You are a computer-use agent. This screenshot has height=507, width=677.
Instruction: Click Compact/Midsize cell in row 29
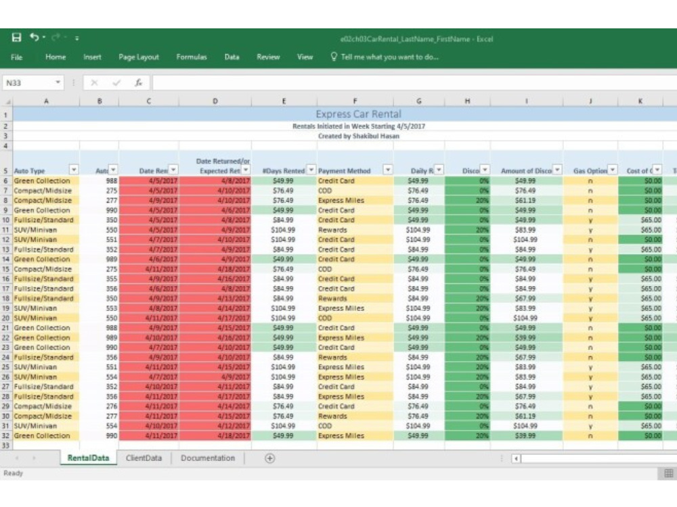pos(46,406)
